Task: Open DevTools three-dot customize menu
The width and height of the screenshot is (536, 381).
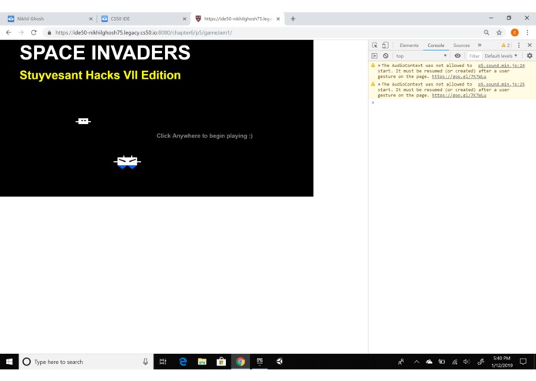Action: [519, 45]
